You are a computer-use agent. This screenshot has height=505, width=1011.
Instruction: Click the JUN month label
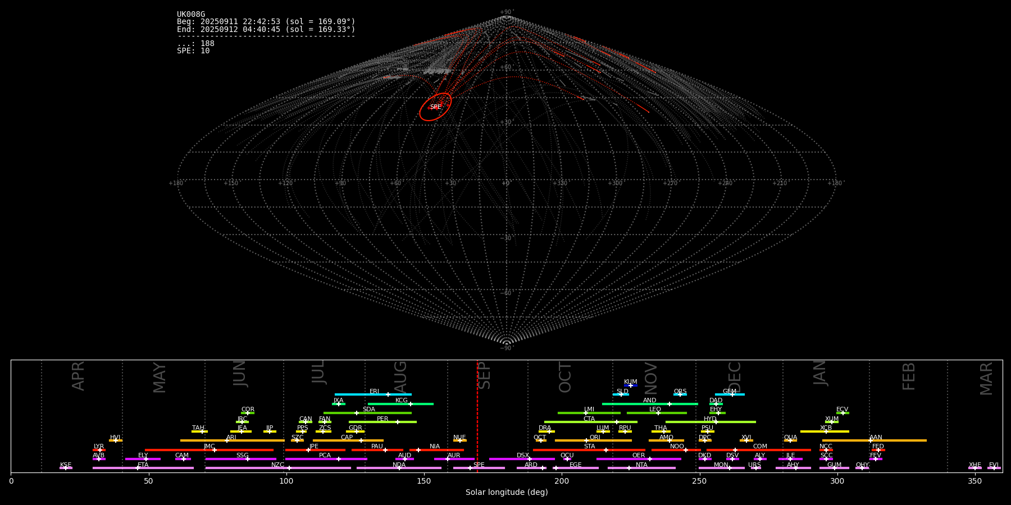240,374
